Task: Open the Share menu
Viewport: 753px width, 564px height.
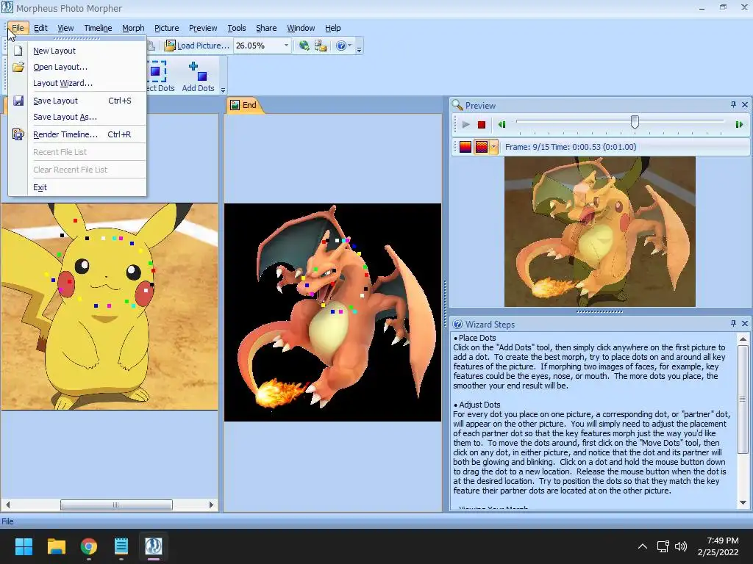Action: click(x=266, y=28)
